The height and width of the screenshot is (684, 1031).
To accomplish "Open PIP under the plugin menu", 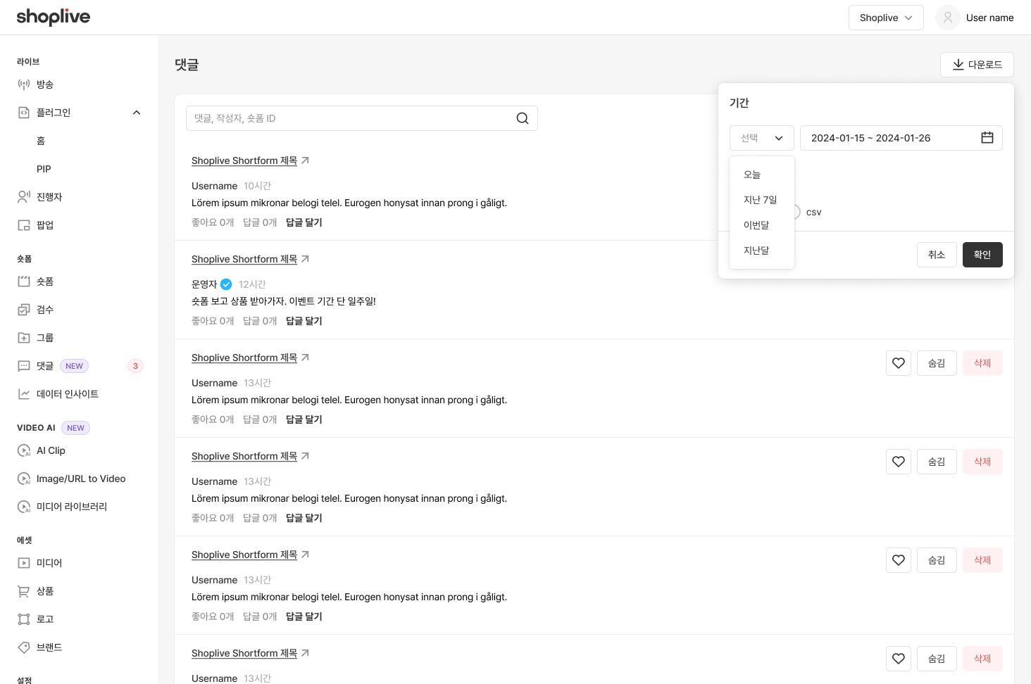I will (44, 169).
